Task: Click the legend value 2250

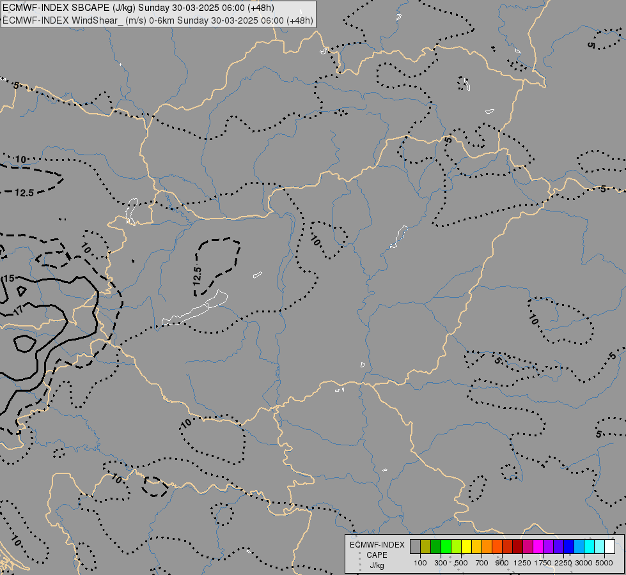Action: (x=563, y=563)
